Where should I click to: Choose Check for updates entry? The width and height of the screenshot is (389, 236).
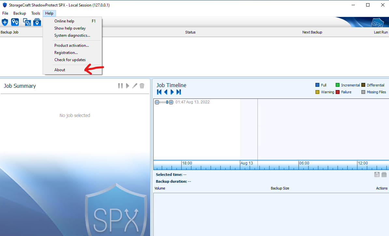tap(70, 59)
